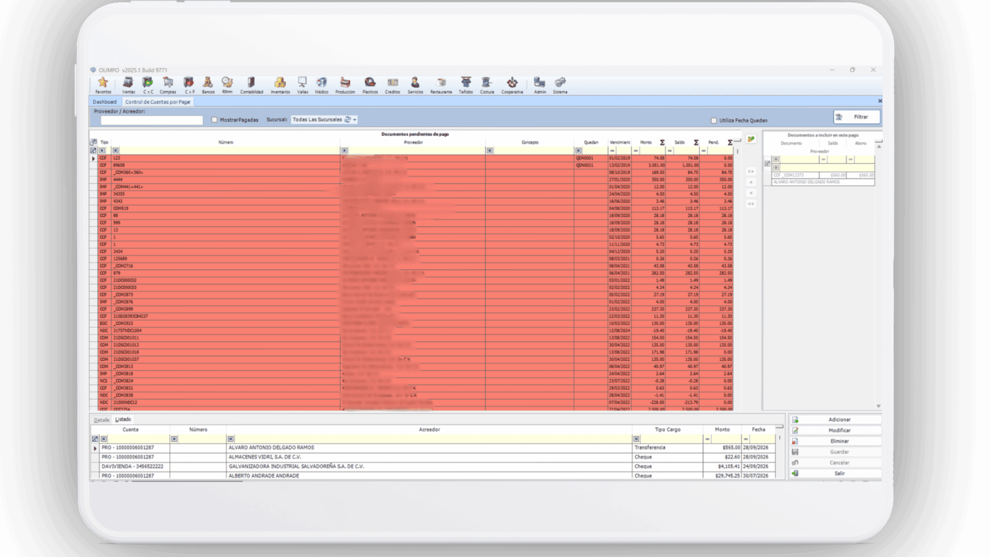990x557 pixels.
Task: Click the Adicionar button
Action: [835, 420]
